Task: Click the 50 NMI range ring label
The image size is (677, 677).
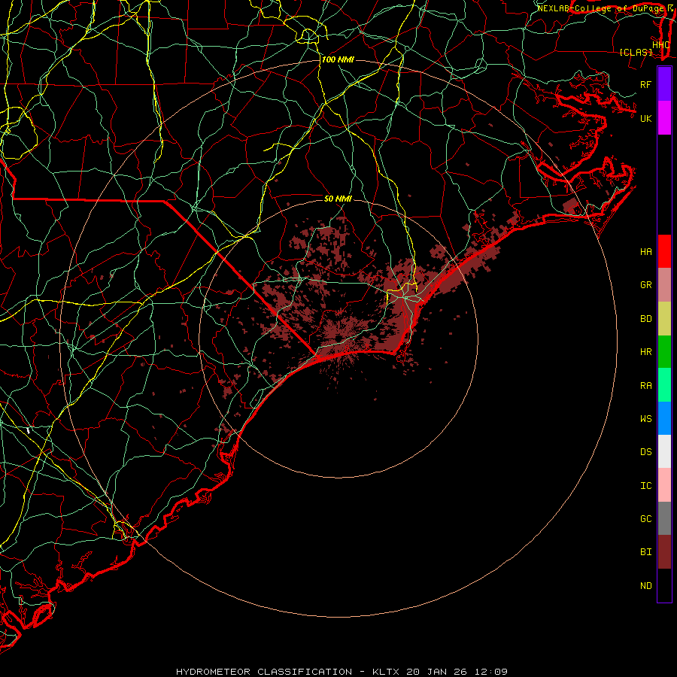Action: tap(338, 199)
